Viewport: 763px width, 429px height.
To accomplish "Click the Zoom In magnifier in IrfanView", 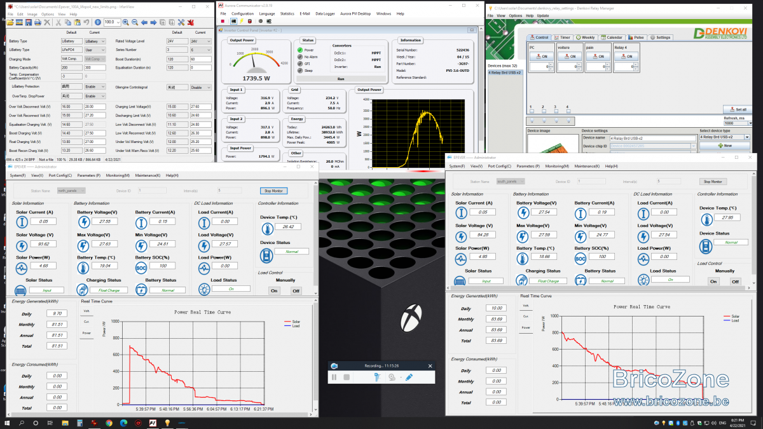I will [125, 22].
